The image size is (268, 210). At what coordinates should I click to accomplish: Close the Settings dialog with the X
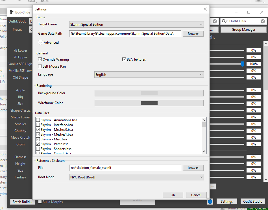[x=205, y=9]
